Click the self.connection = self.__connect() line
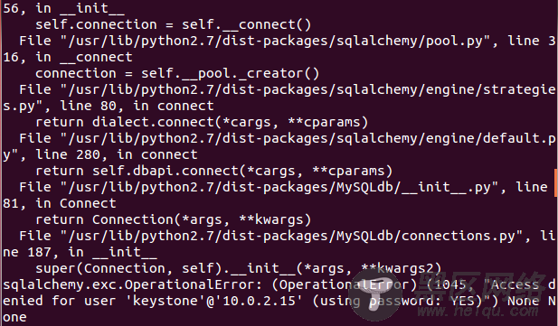Viewport: 558px width, 326px height. (x=174, y=24)
